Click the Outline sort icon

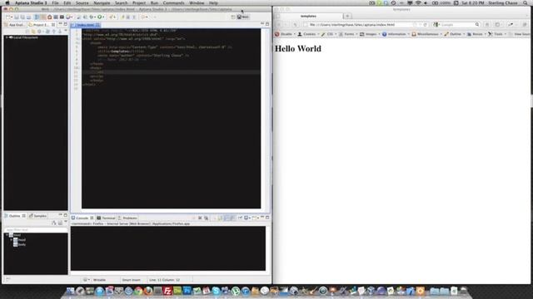coord(53,223)
